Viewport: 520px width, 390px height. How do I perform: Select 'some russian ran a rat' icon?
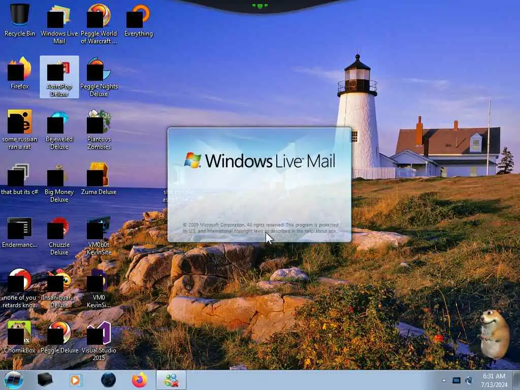[x=20, y=129]
